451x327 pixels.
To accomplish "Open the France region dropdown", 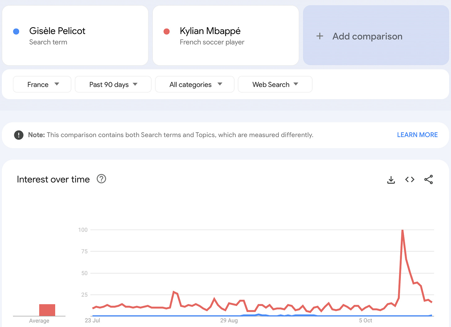I will 42,84.
